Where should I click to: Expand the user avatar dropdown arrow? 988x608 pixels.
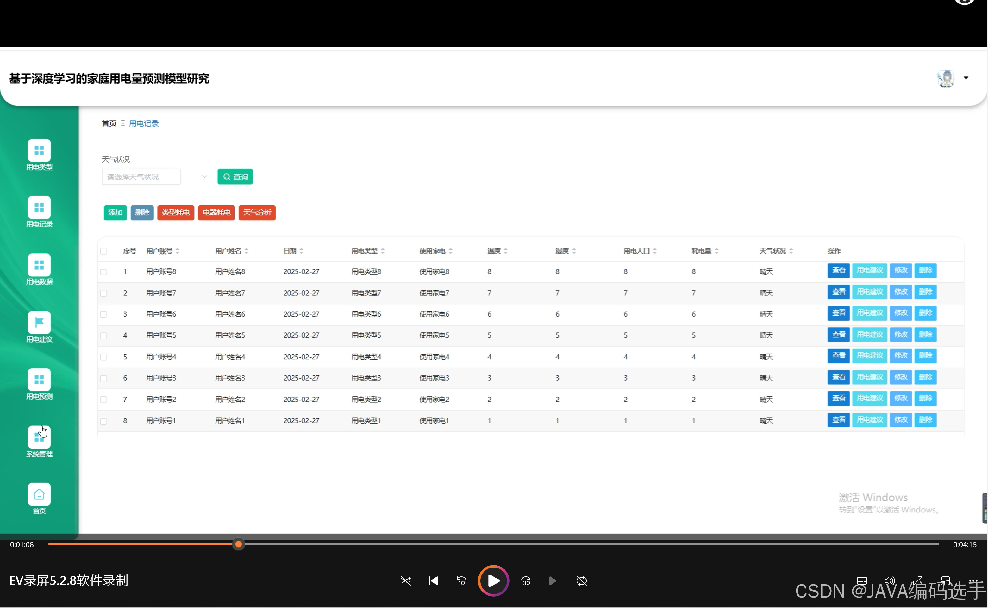[966, 78]
